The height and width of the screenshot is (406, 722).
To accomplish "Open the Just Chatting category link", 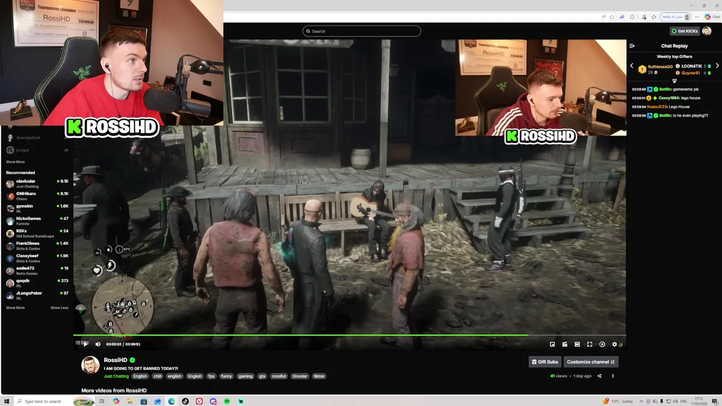I will coord(116,376).
